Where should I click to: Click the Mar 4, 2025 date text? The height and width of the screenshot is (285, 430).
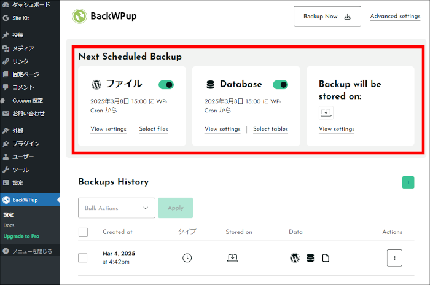pyautogui.click(x=119, y=254)
